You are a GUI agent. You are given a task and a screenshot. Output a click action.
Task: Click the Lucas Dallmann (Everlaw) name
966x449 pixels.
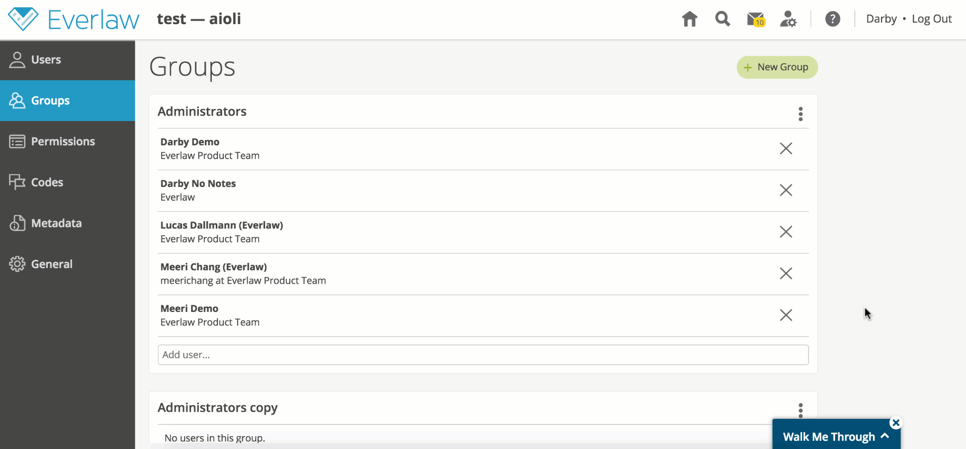coord(222,226)
